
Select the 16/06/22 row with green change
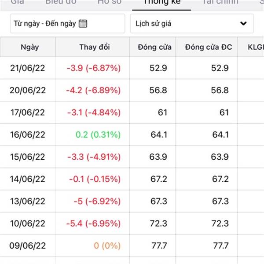[x=132, y=135]
